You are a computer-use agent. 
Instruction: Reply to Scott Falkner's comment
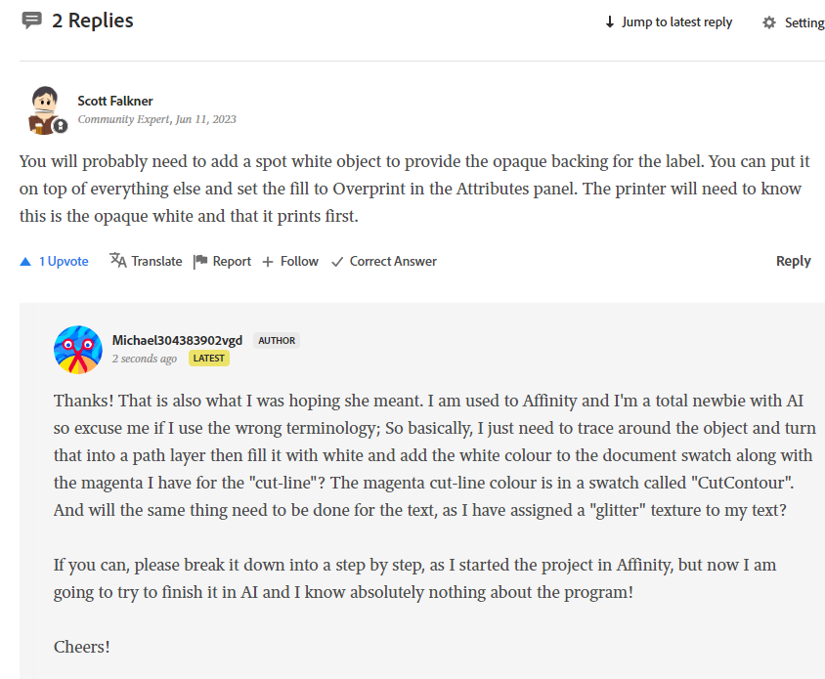(793, 261)
